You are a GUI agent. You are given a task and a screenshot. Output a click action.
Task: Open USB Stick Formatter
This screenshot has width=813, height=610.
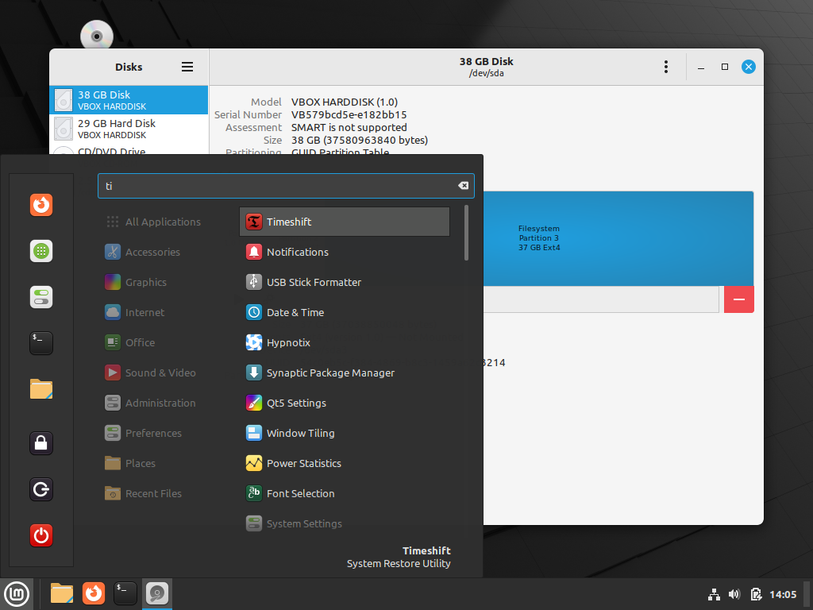point(345,282)
